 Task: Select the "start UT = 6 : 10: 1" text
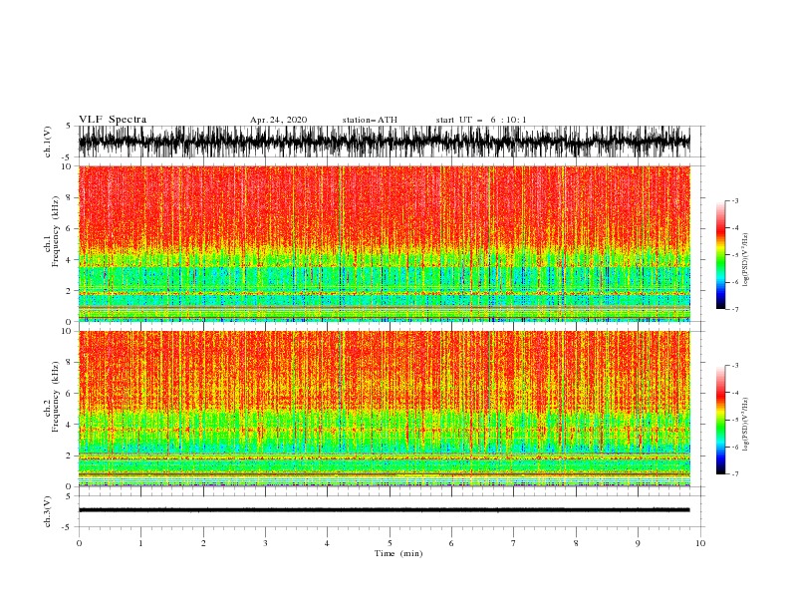point(481,120)
